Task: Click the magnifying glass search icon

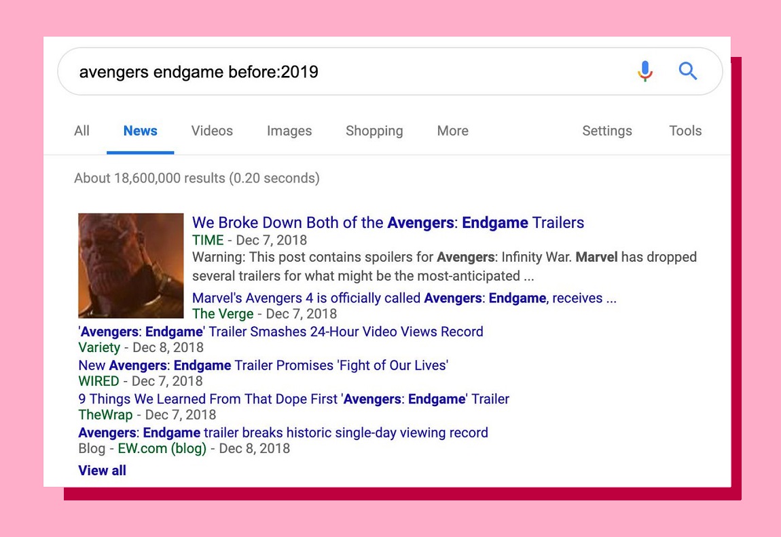Action: coord(688,71)
